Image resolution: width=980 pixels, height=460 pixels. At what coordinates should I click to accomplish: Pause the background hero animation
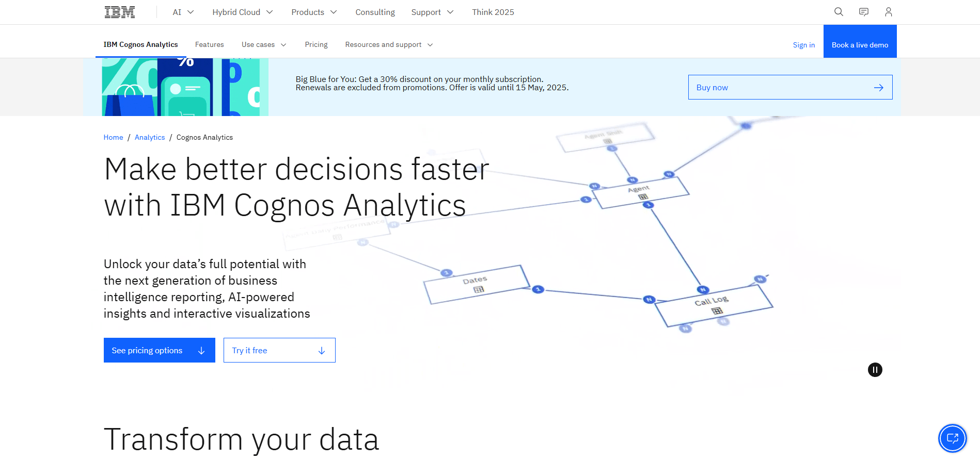(x=875, y=370)
